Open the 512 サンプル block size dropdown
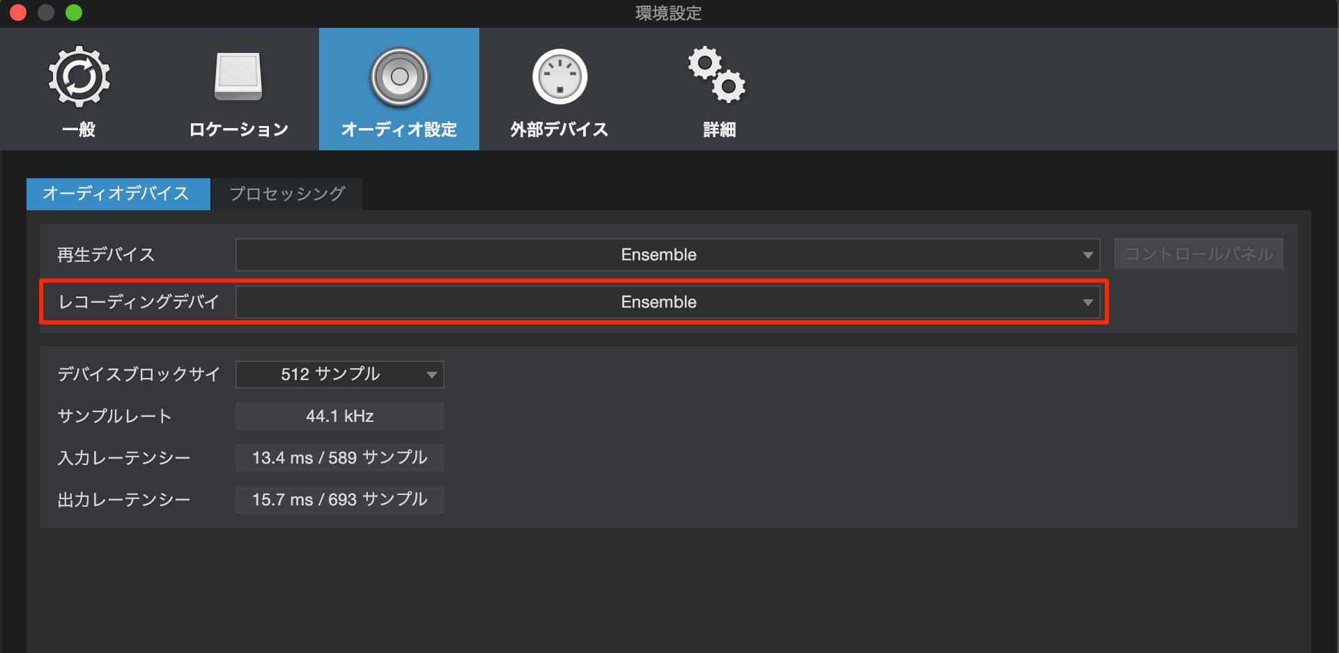The height and width of the screenshot is (653, 1339). (x=340, y=375)
